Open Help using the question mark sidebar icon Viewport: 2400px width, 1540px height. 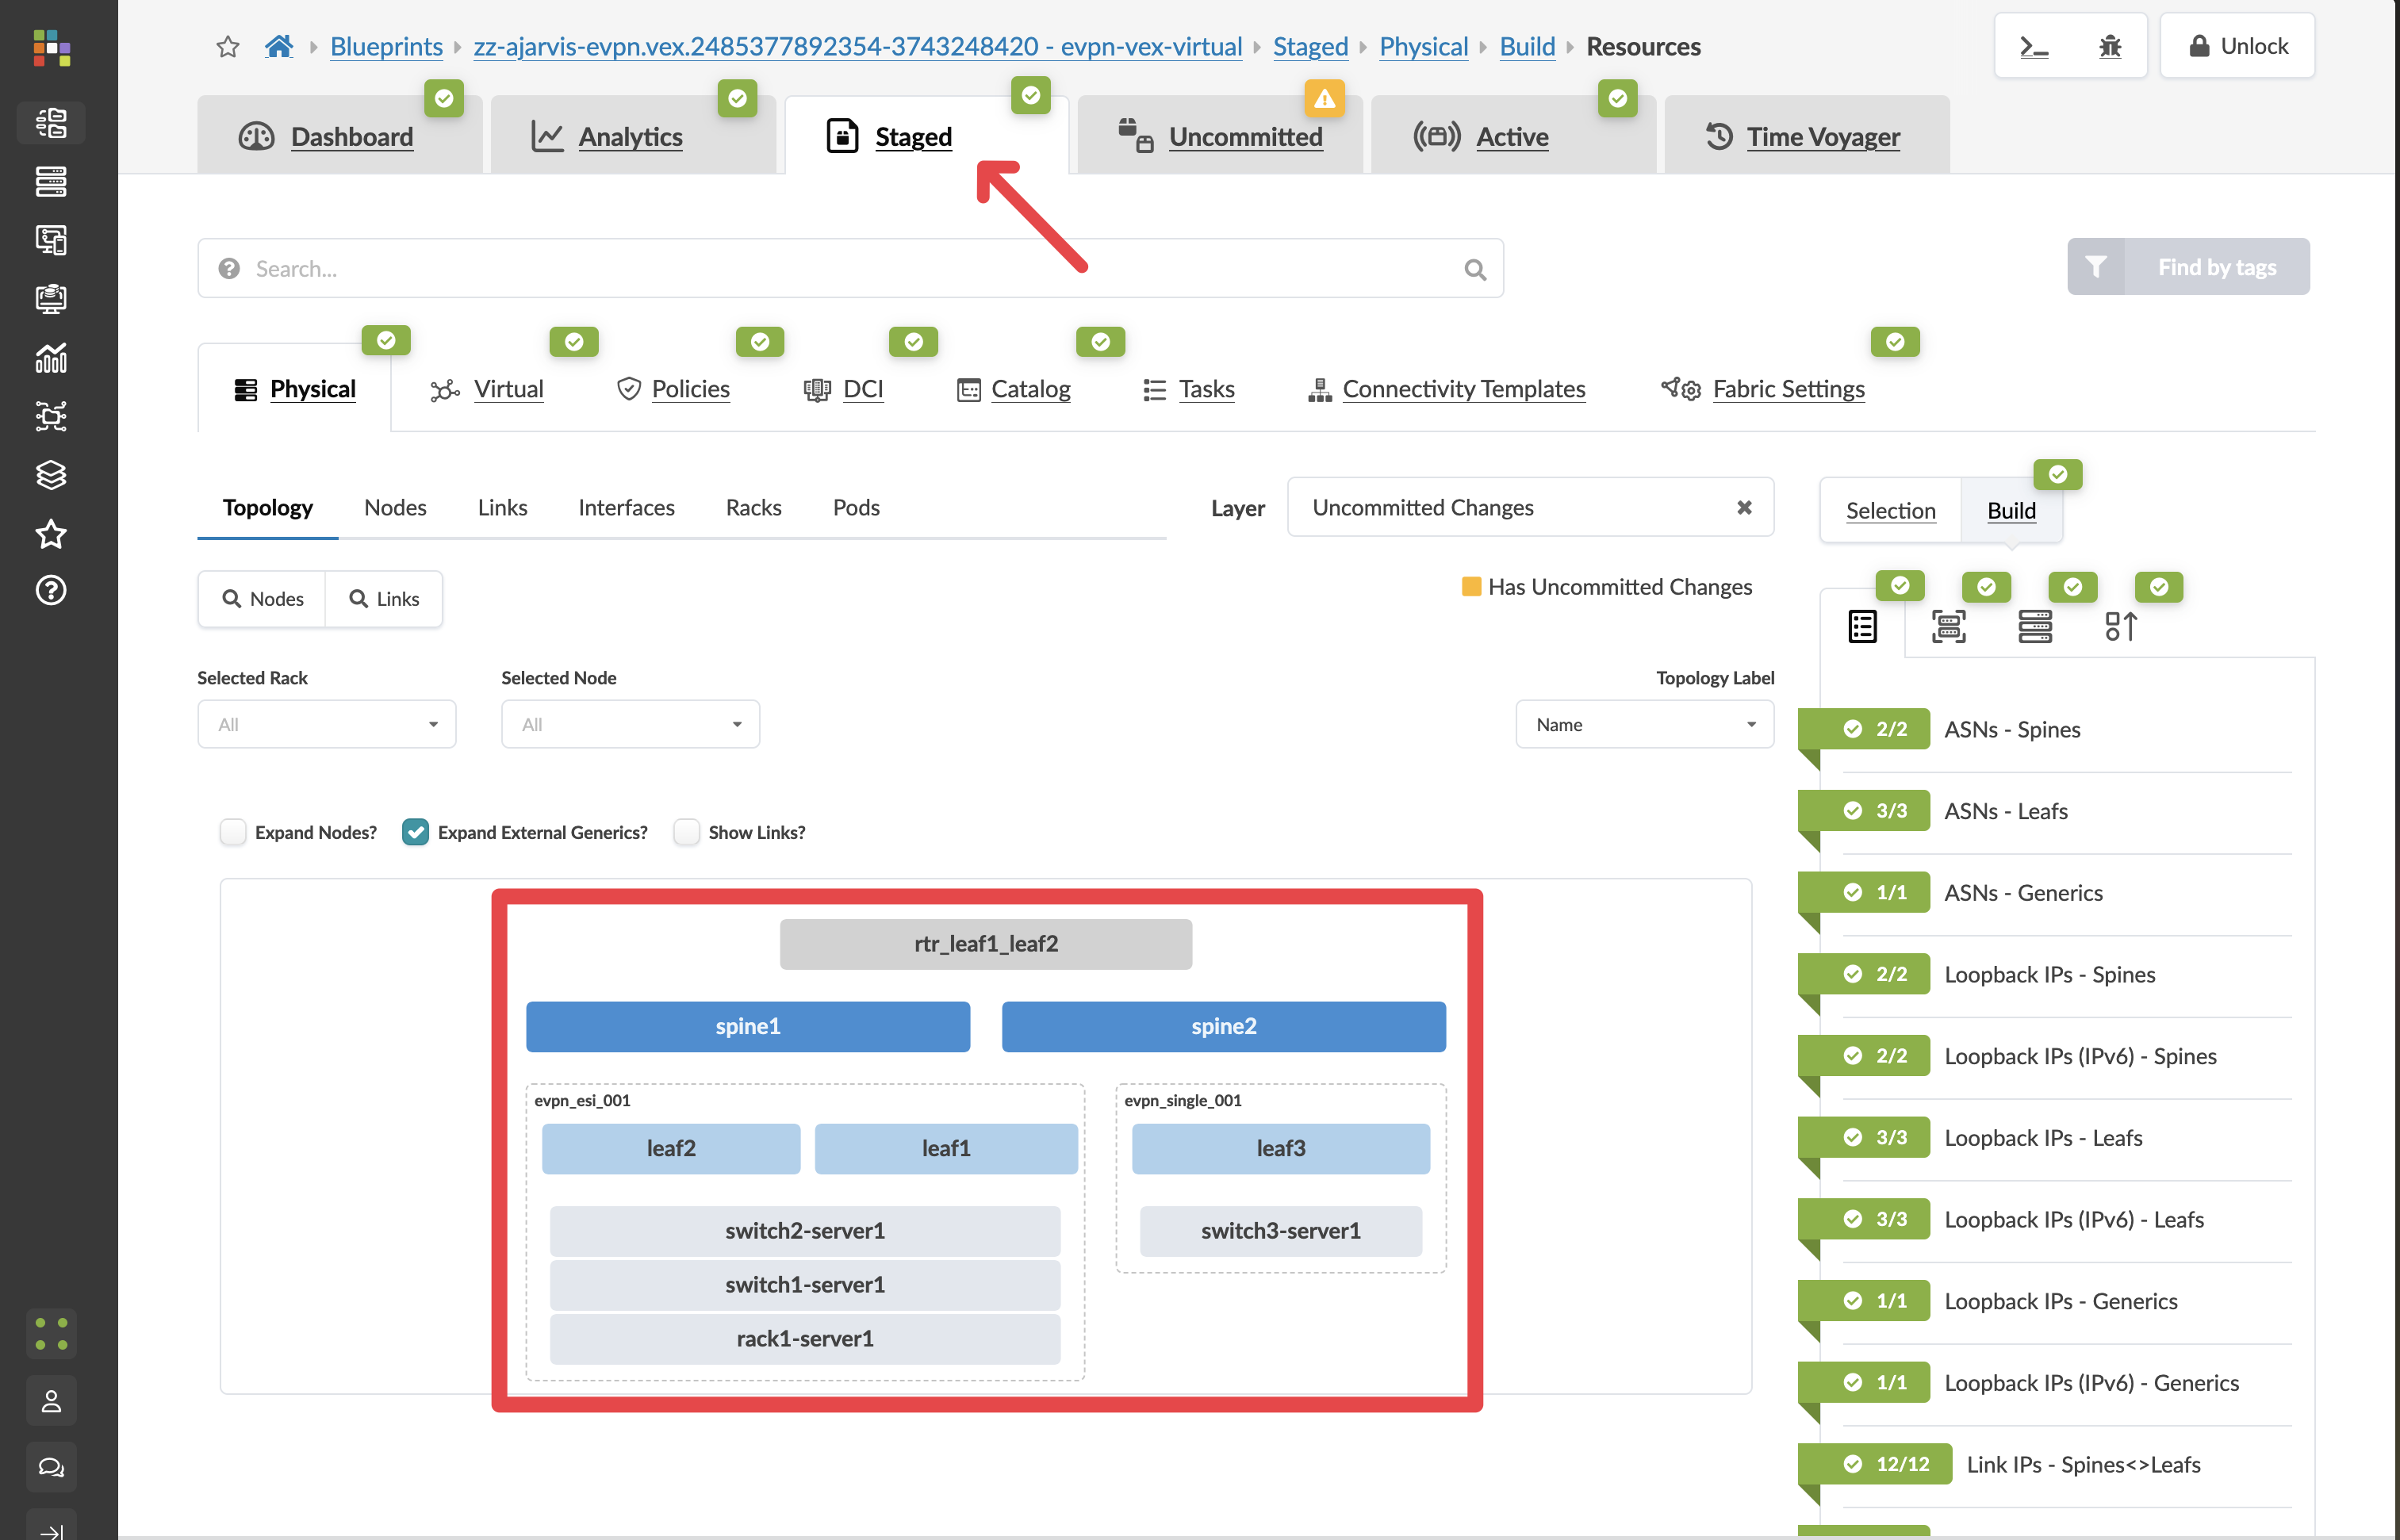coord(51,591)
